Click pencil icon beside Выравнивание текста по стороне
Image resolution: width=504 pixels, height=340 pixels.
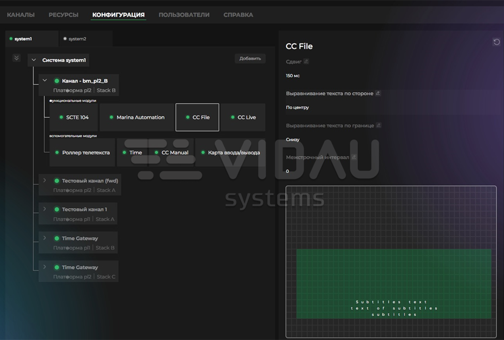point(378,93)
